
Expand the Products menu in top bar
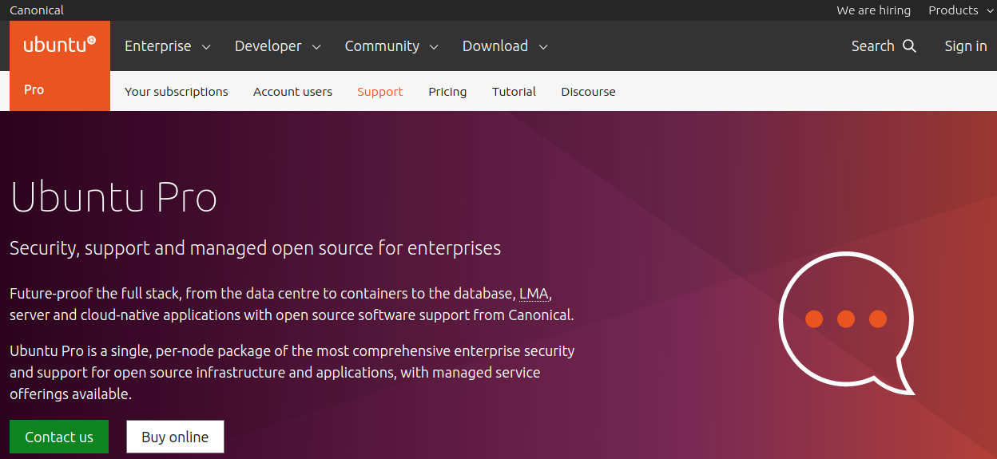click(960, 10)
